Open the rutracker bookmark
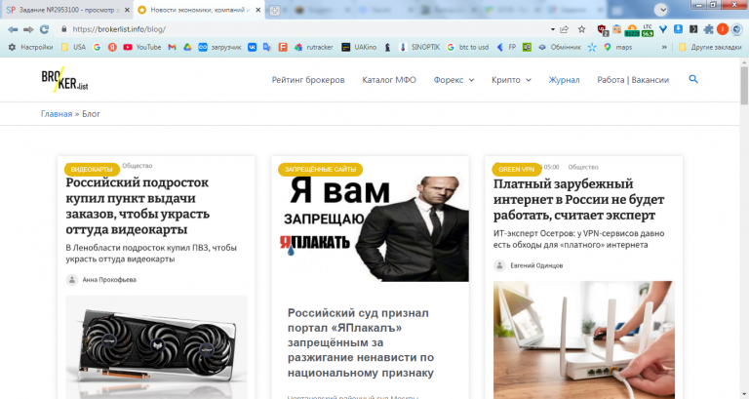The height and width of the screenshot is (399, 749). pos(313,47)
